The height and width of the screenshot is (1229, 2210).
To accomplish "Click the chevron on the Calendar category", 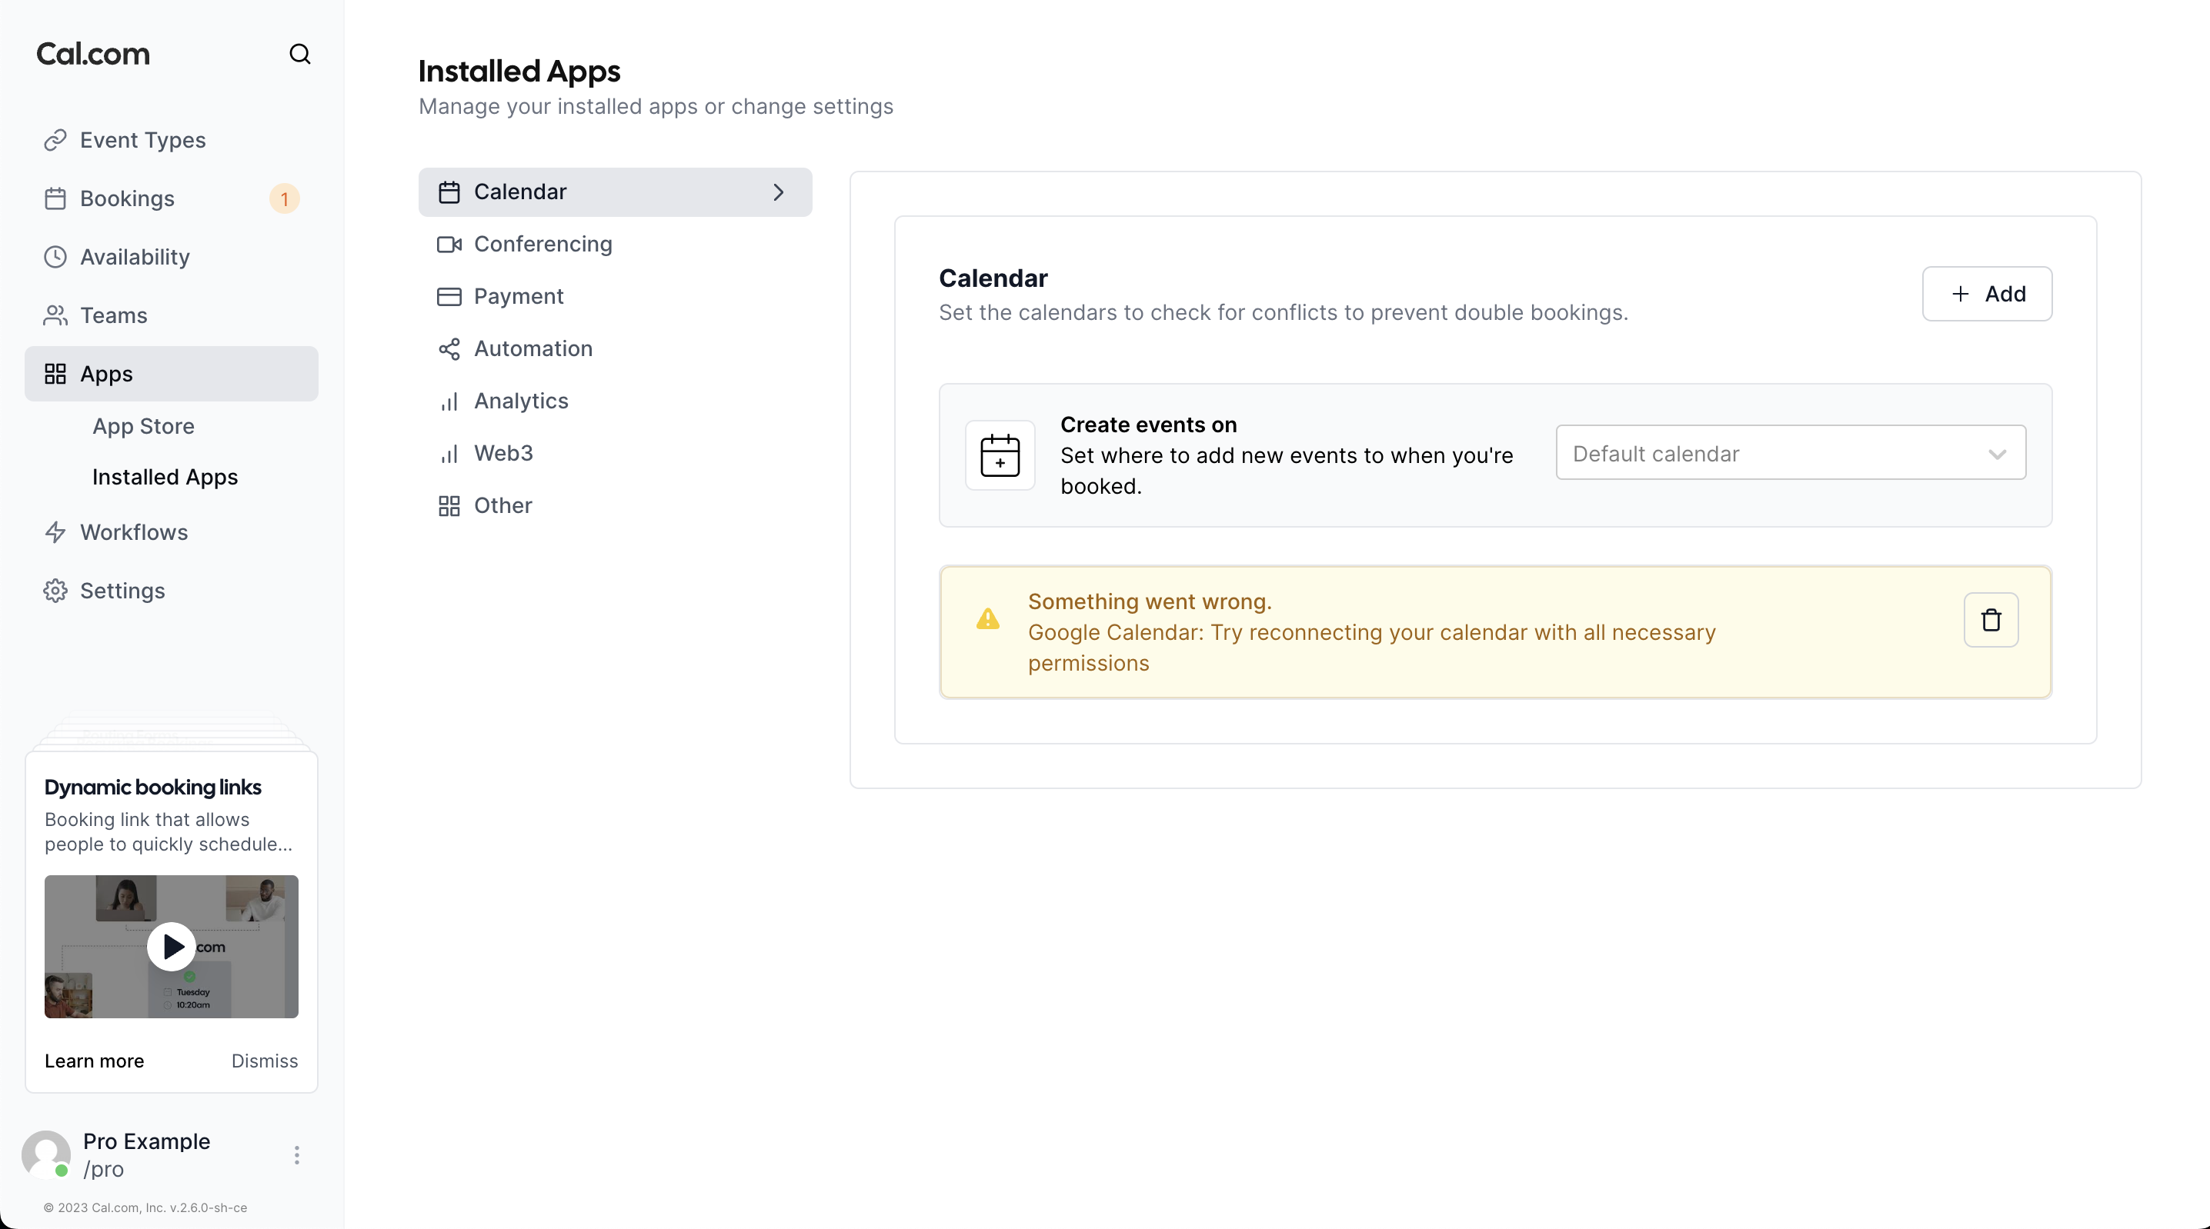I will [x=778, y=192].
